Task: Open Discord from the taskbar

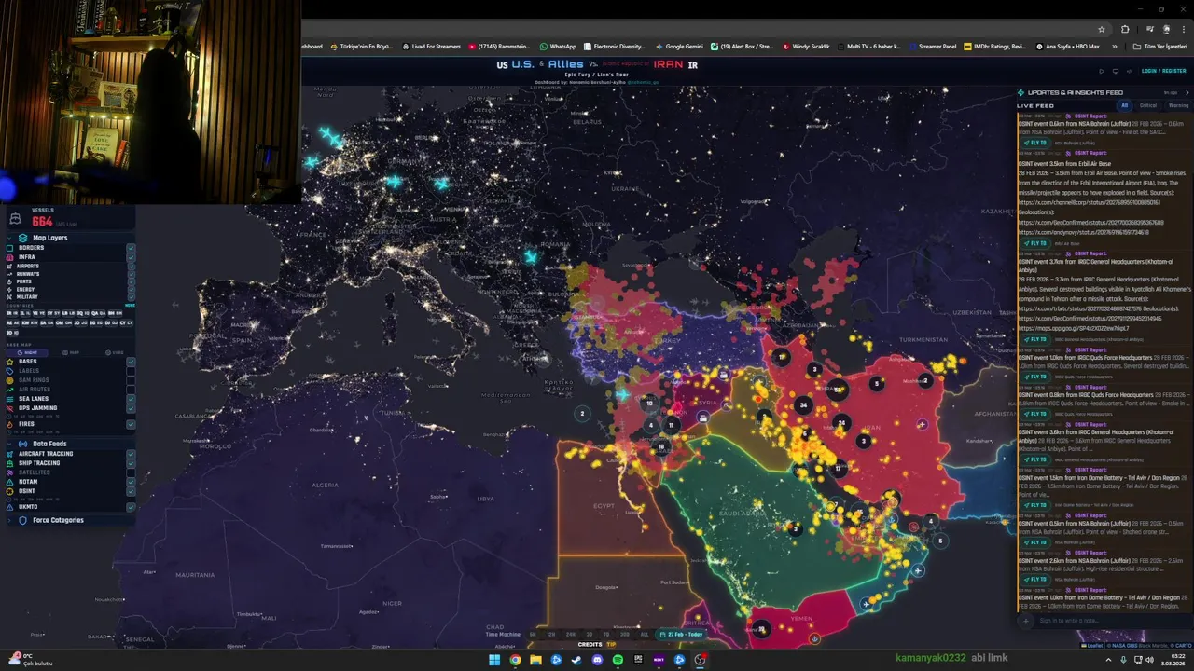Action: pyautogui.click(x=597, y=660)
